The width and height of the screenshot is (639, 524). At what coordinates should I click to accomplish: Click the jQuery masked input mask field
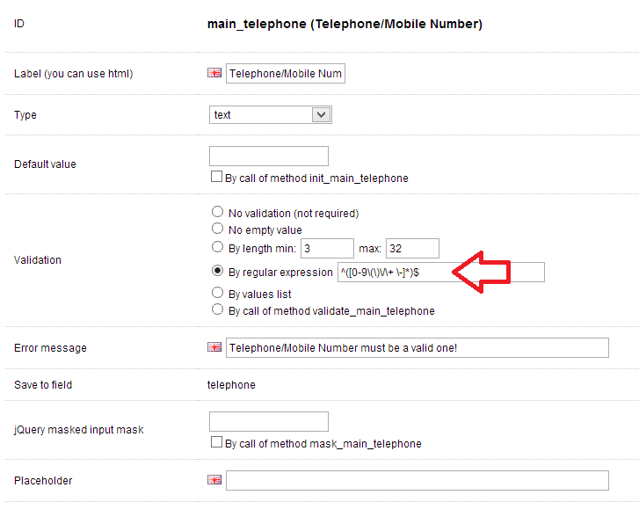(x=268, y=422)
